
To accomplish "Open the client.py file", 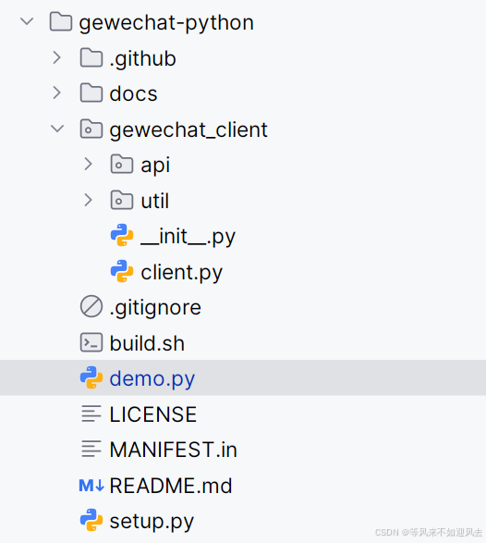I will coord(182,273).
